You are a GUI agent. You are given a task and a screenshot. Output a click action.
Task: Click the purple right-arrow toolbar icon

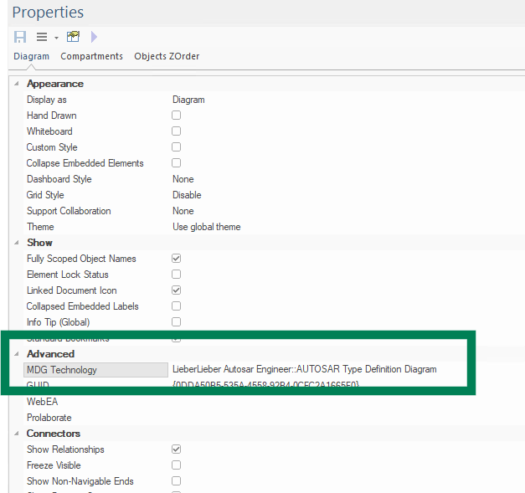[94, 37]
